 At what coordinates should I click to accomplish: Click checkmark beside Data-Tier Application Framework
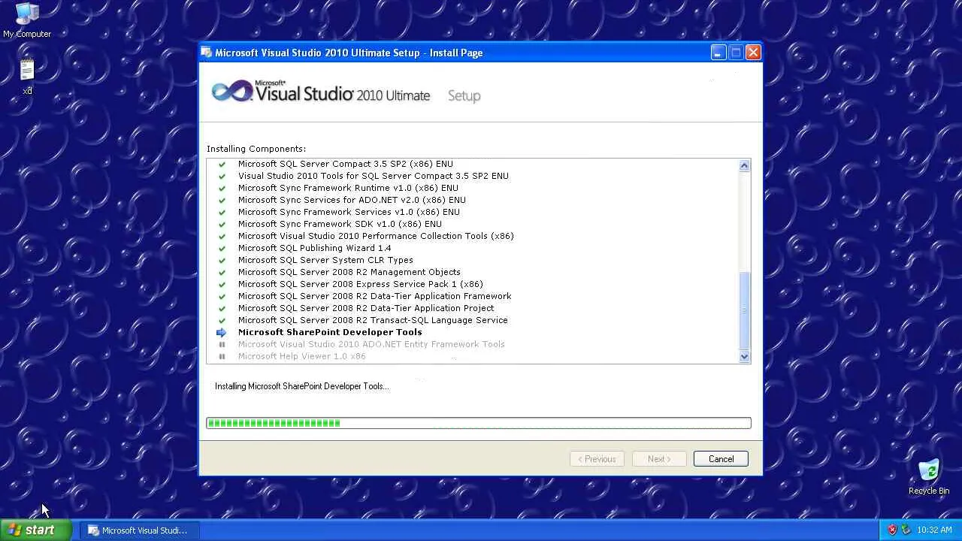tap(222, 296)
